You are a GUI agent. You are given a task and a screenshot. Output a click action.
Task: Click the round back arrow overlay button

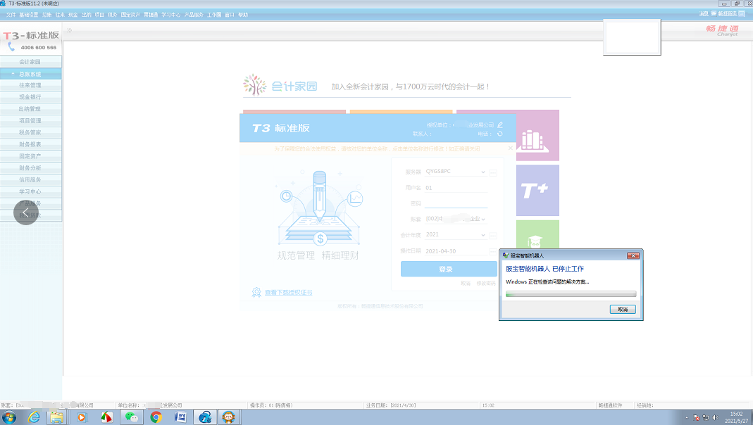(26, 212)
